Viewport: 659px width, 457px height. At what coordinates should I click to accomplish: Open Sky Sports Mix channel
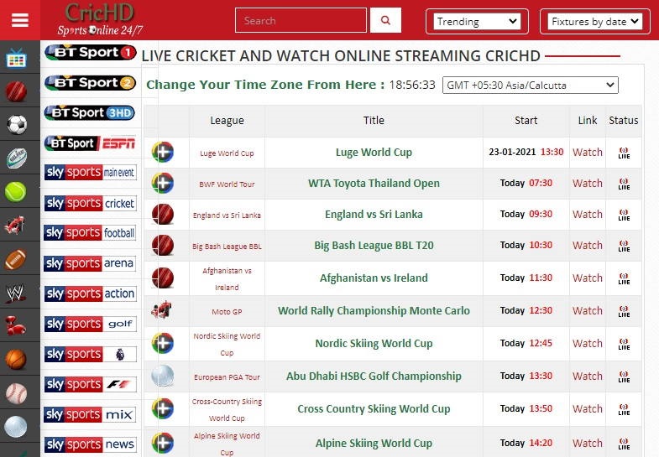90,414
